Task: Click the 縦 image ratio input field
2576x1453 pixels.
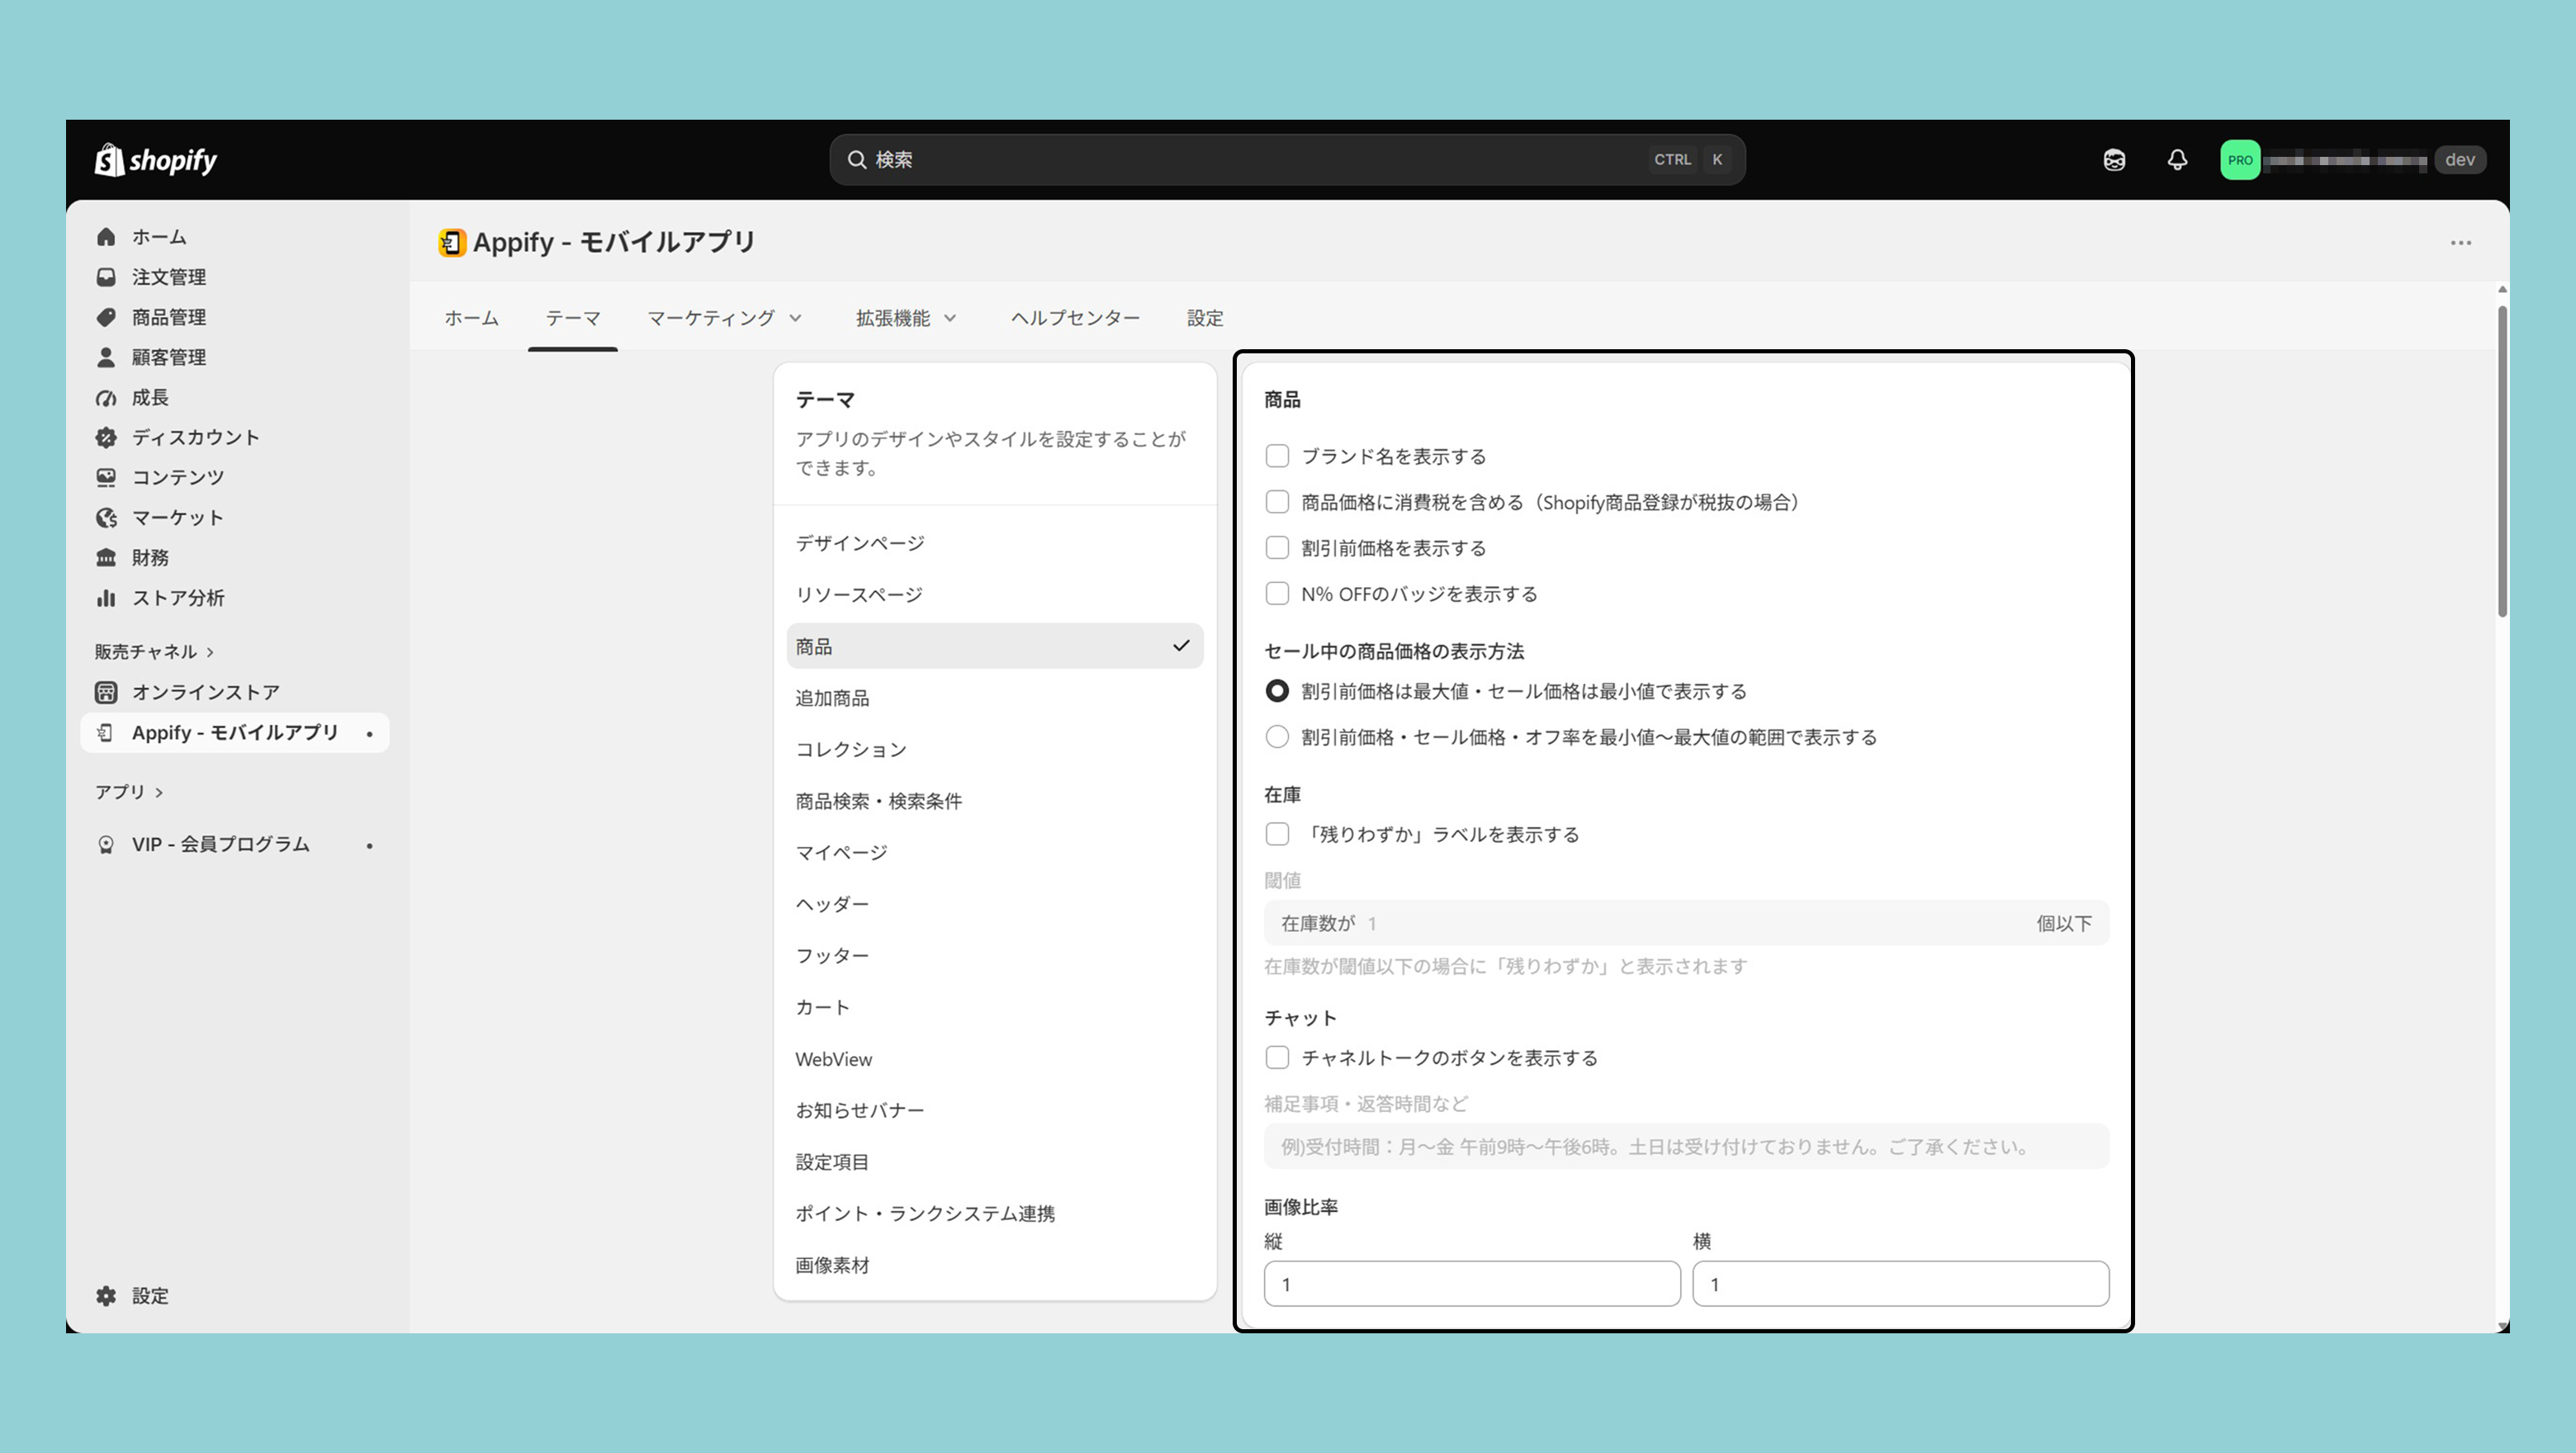Action: tap(1472, 1284)
